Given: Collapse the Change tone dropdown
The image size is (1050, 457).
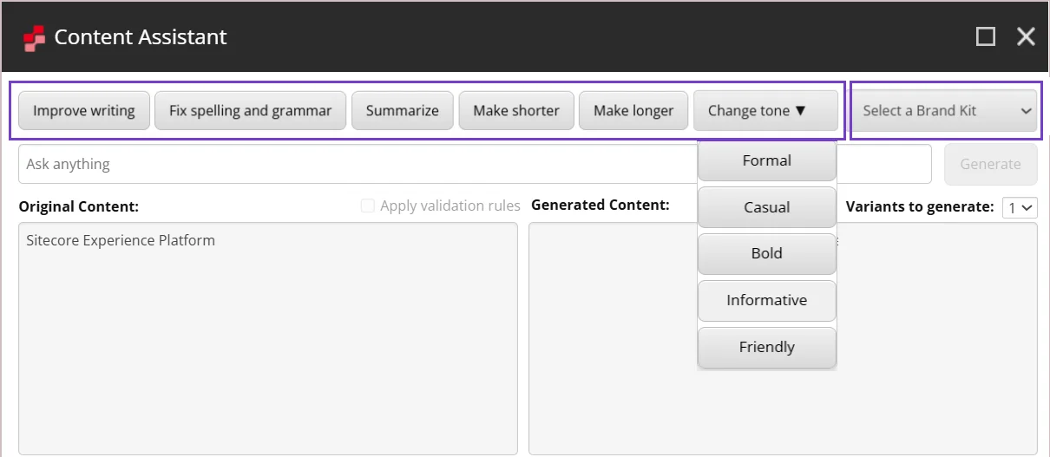Looking at the screenshot, I should point(765,110).
